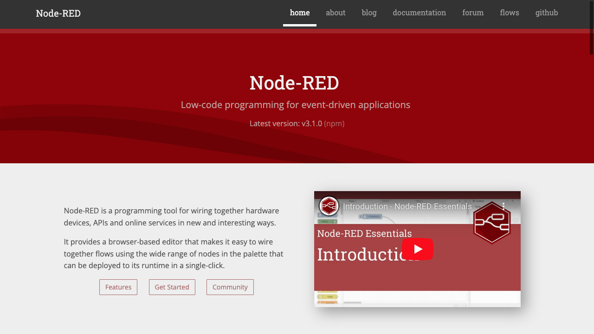The height and width of the screenshot is (334, 594).
Task: Click the Introduction - Node-RED Essentials video title
Action: tap(407, 206)
